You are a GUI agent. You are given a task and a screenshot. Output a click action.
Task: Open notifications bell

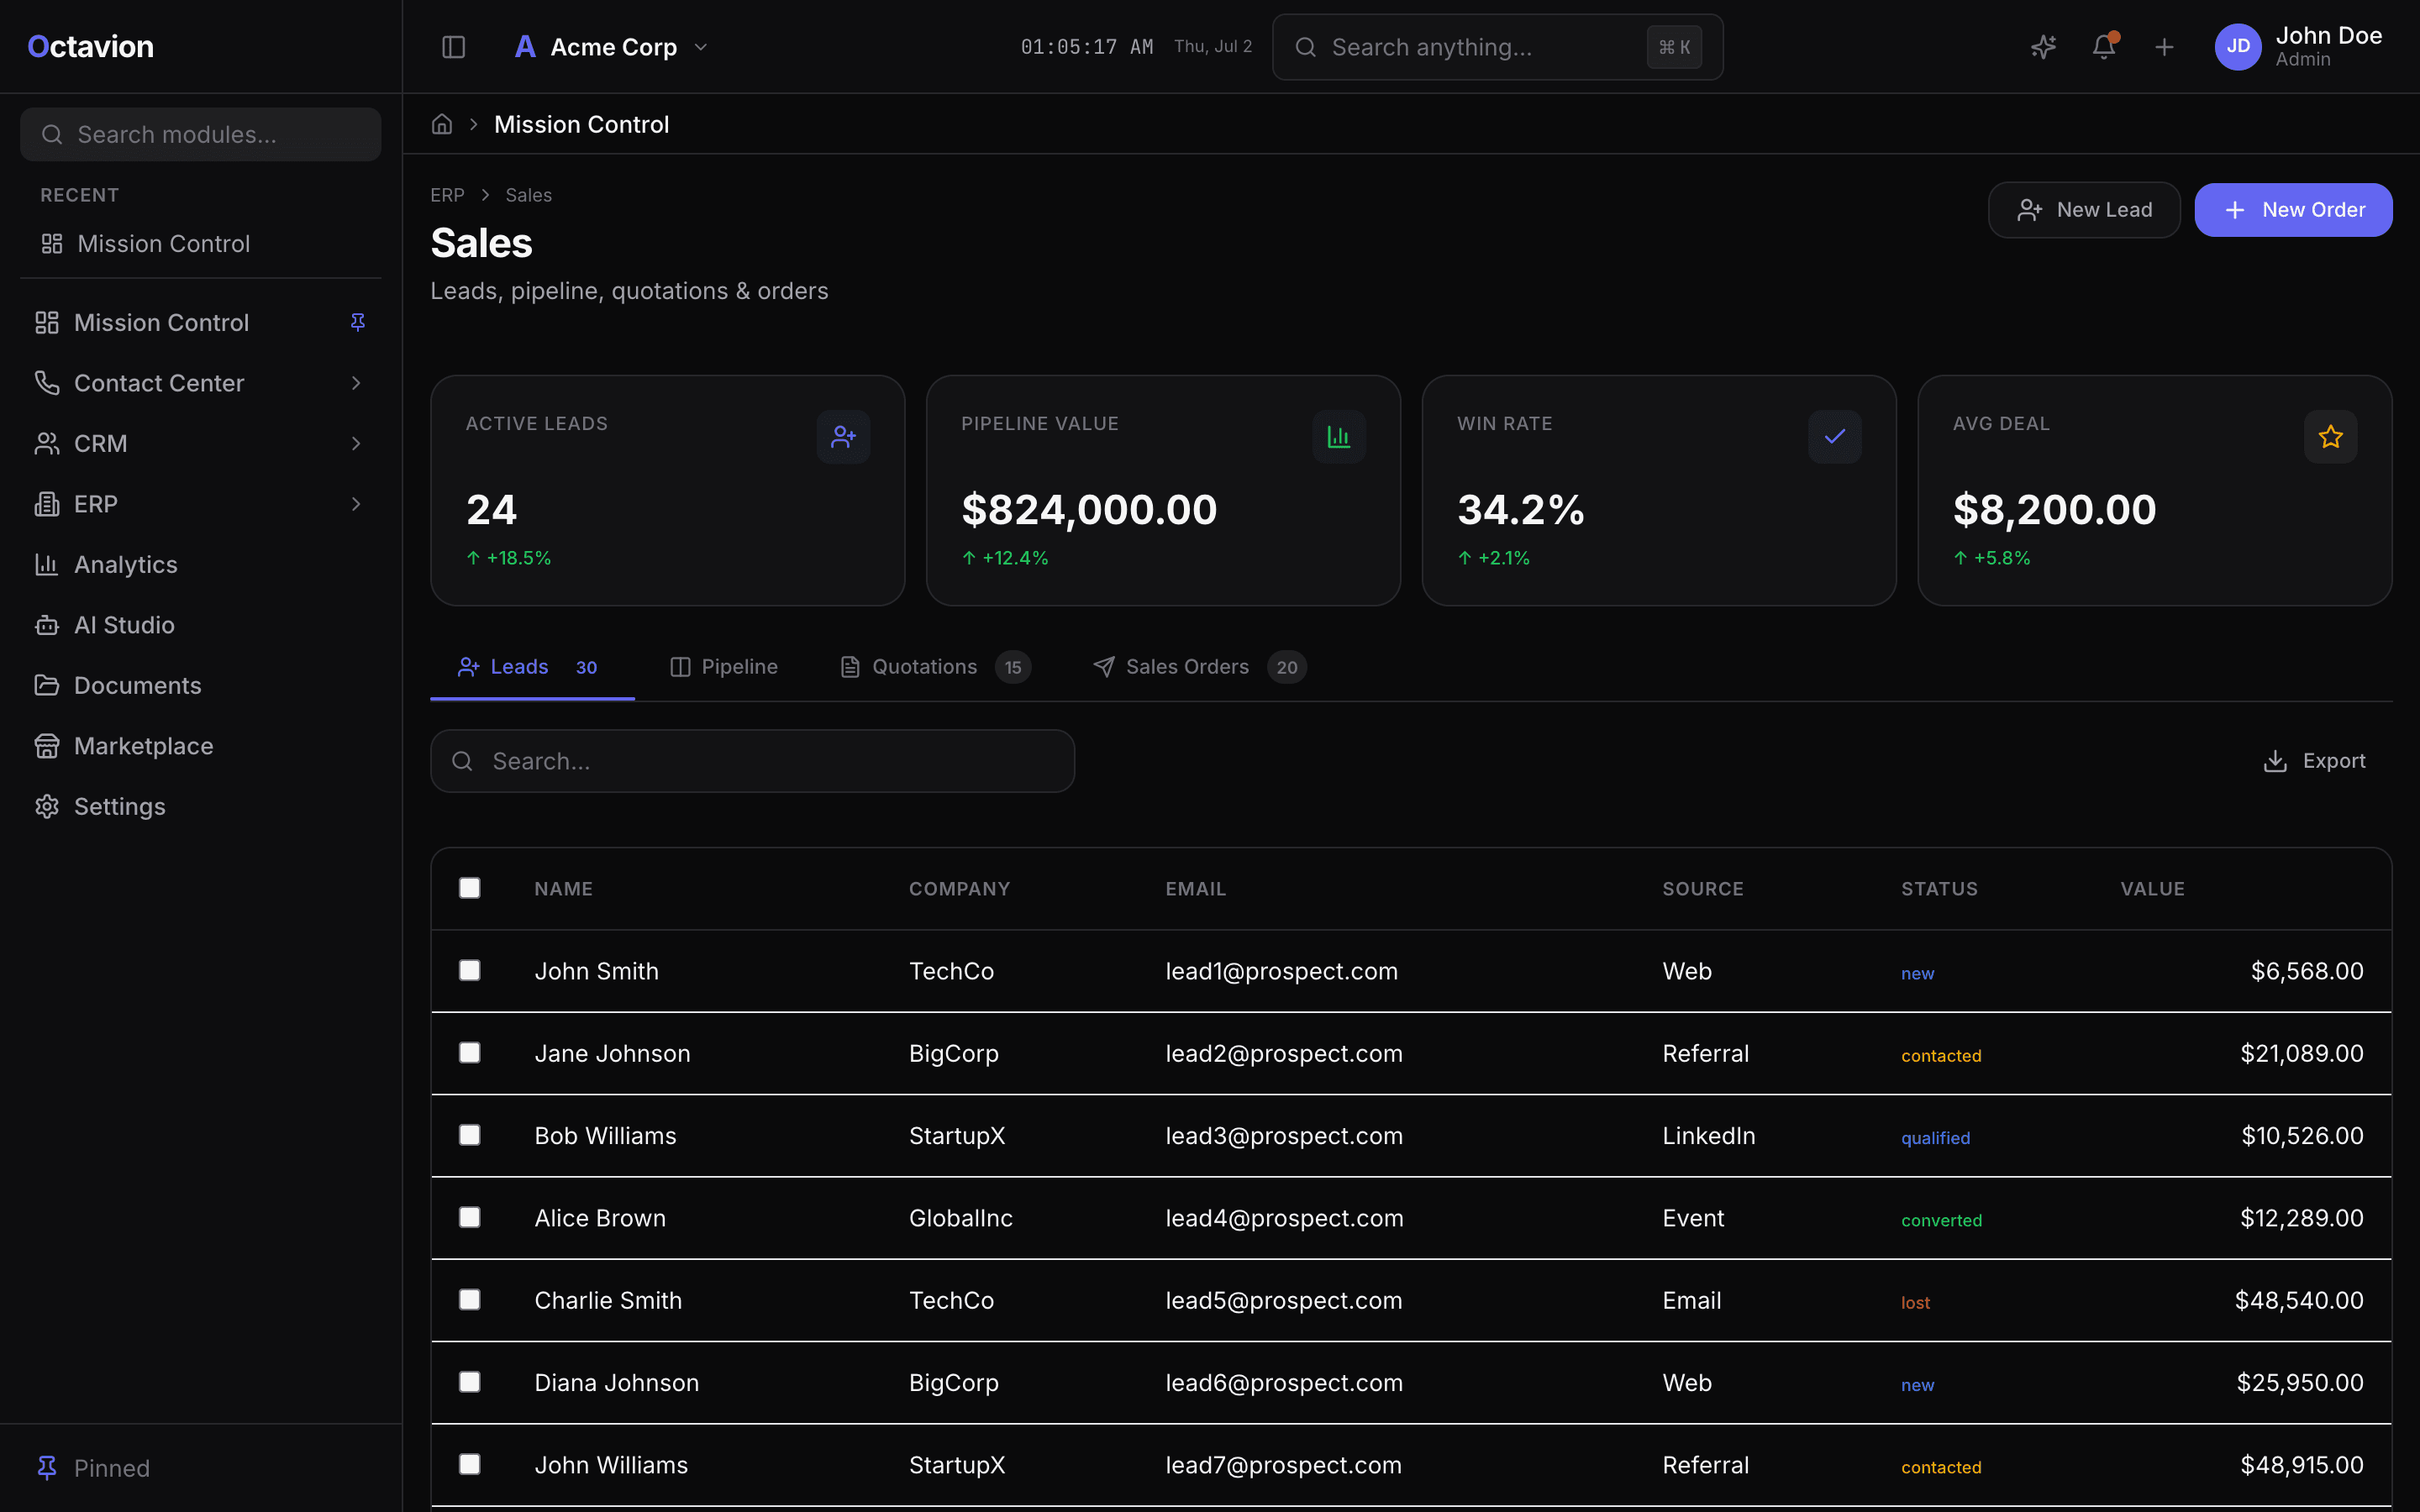point(2104,47)
